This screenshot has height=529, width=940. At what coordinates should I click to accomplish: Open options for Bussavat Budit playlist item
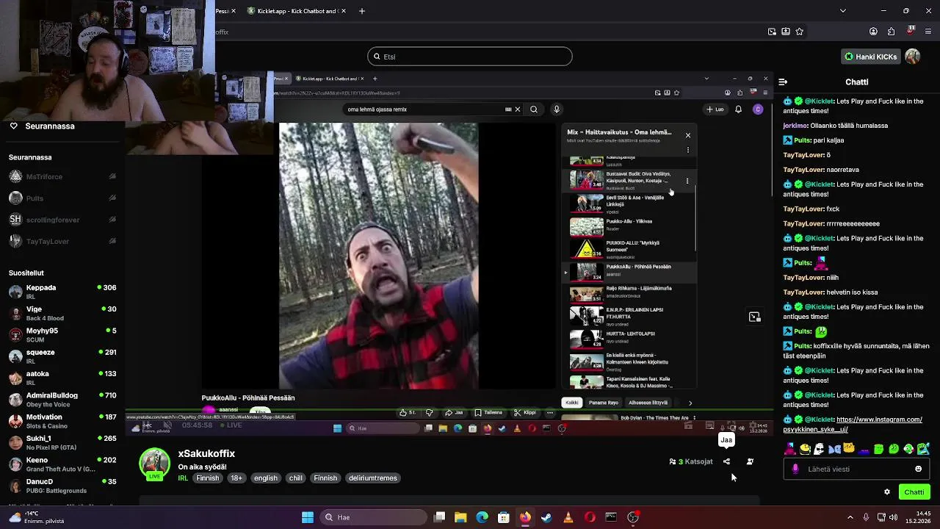coord(687,181)
